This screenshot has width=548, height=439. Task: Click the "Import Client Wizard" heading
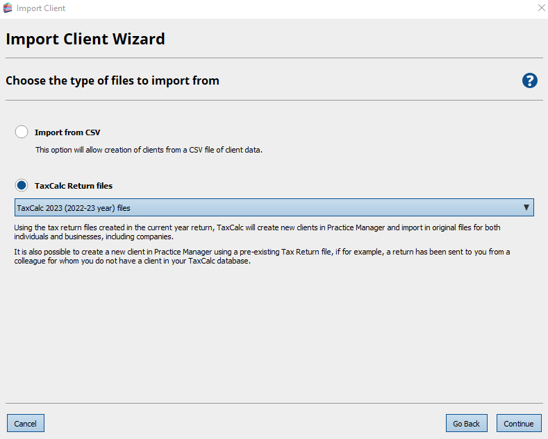point(85,39)
